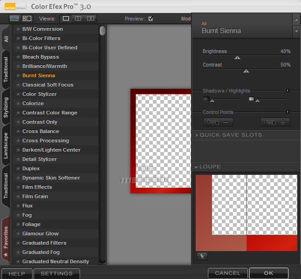301x279 pixels.
Task: Click the favorite star next to Burnt Sienna
Action: click(x=18, y=75)
